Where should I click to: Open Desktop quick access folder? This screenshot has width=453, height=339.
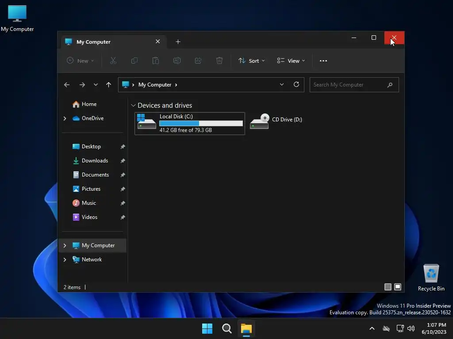pyautogui.click(x=87, y=147)
